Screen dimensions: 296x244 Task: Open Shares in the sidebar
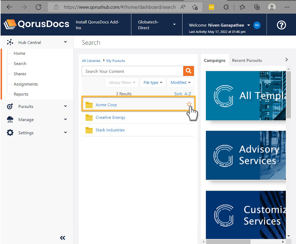click(x=20, y=74)
